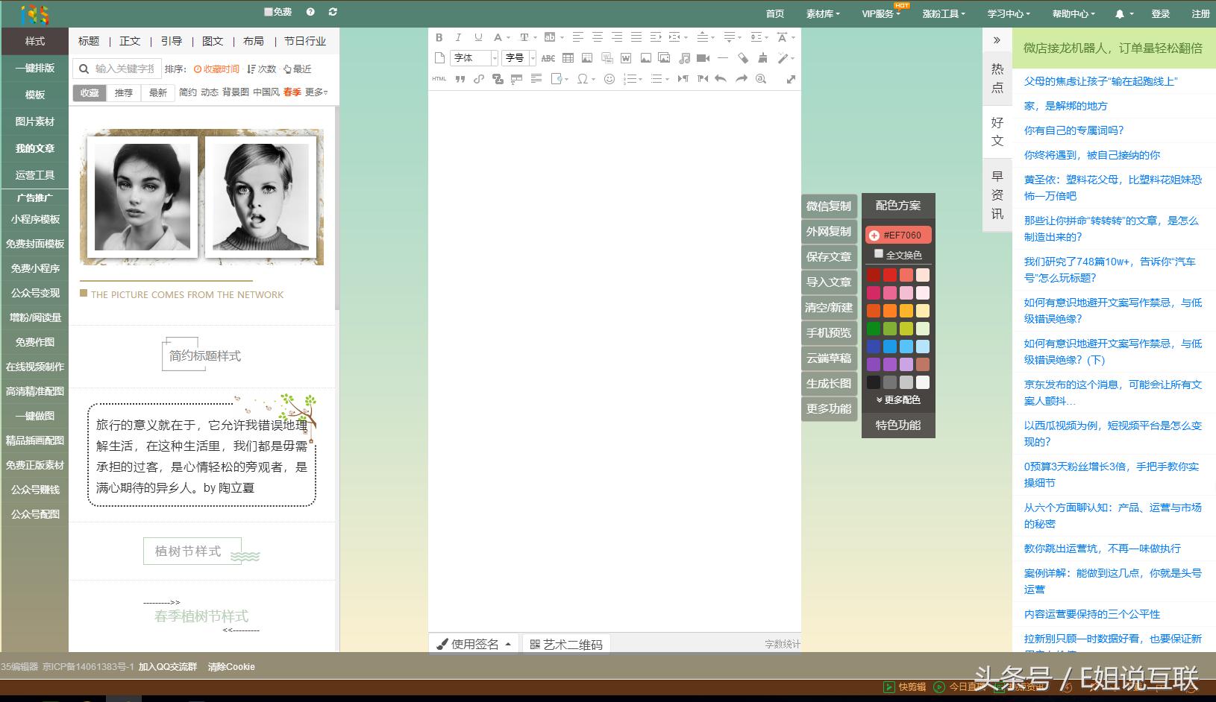
Task: Switch to HTML source mode
Action: pos(439,79)
